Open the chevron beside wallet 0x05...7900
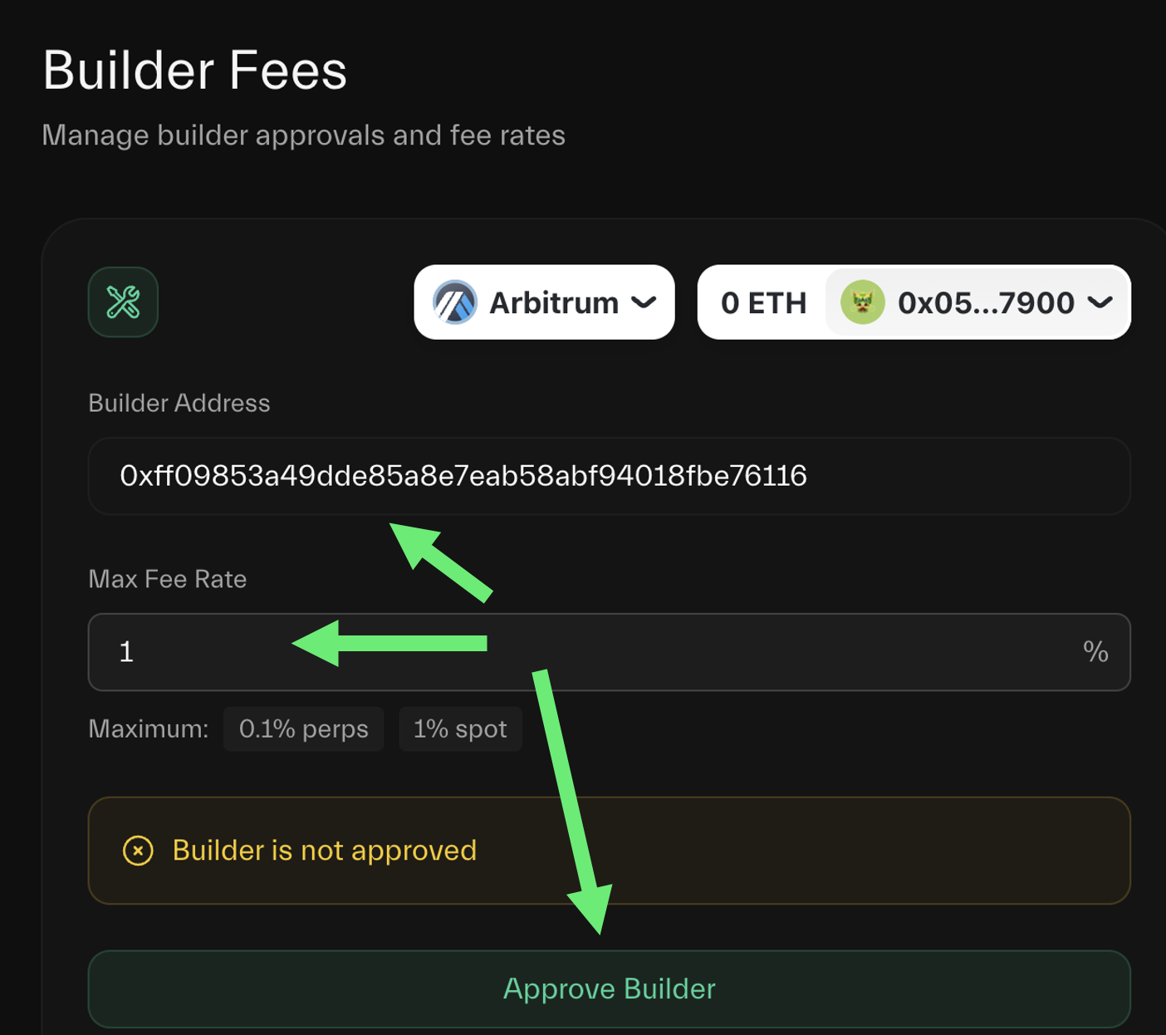Screen dimensions: 1166x1035 (x=1100, y=302)
